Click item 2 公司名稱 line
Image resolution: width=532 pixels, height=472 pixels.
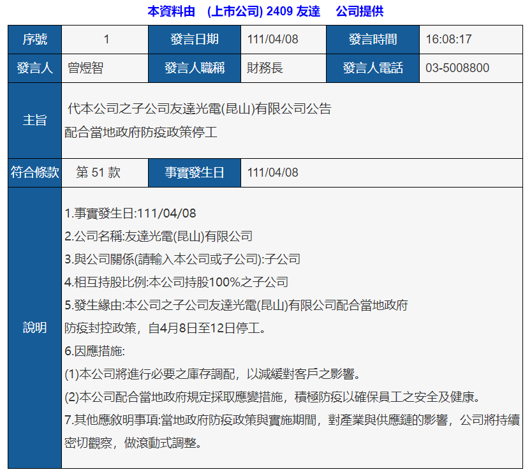click(x=158, y=236)
